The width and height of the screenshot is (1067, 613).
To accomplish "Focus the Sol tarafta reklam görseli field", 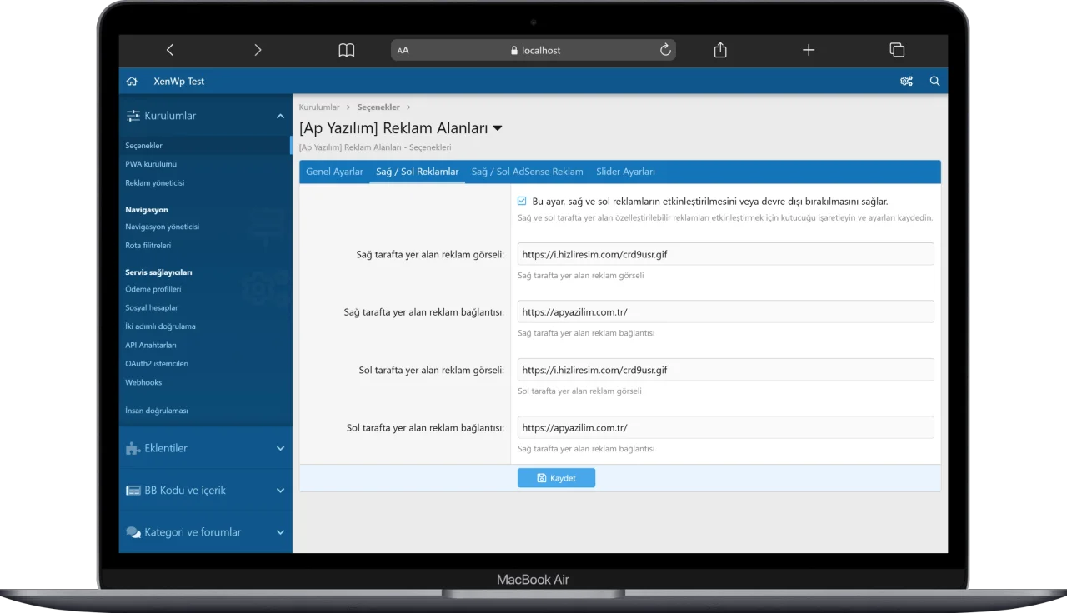I will [x=725, y=370].
